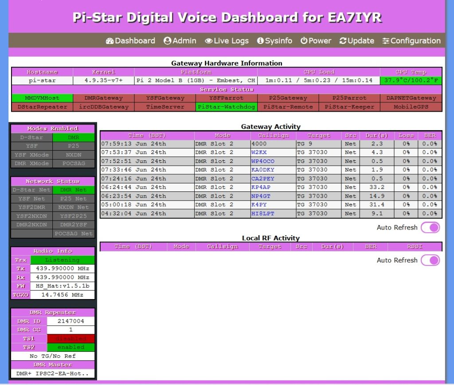Open the Configuration menu item
This screenshot has height=385, width=454.
tap(415, 41)
